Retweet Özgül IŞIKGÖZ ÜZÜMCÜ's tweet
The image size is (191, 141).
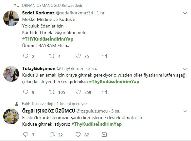(52, 134)
